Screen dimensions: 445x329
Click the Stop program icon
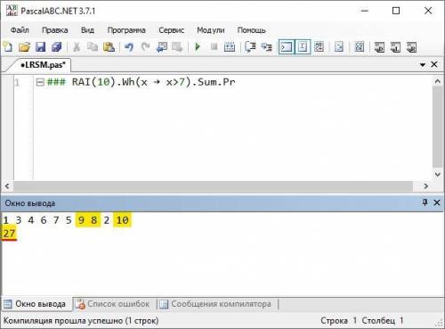pos(214,47)
